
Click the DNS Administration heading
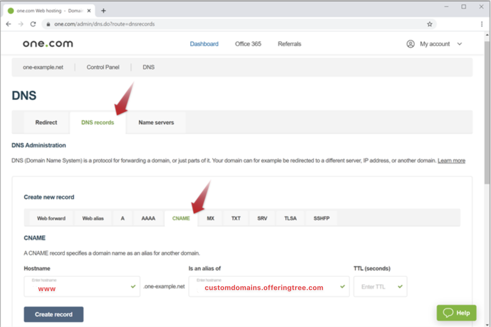click(39, 145)
